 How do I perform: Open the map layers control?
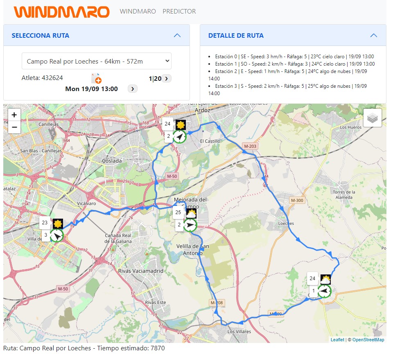(x=372, y=118)
